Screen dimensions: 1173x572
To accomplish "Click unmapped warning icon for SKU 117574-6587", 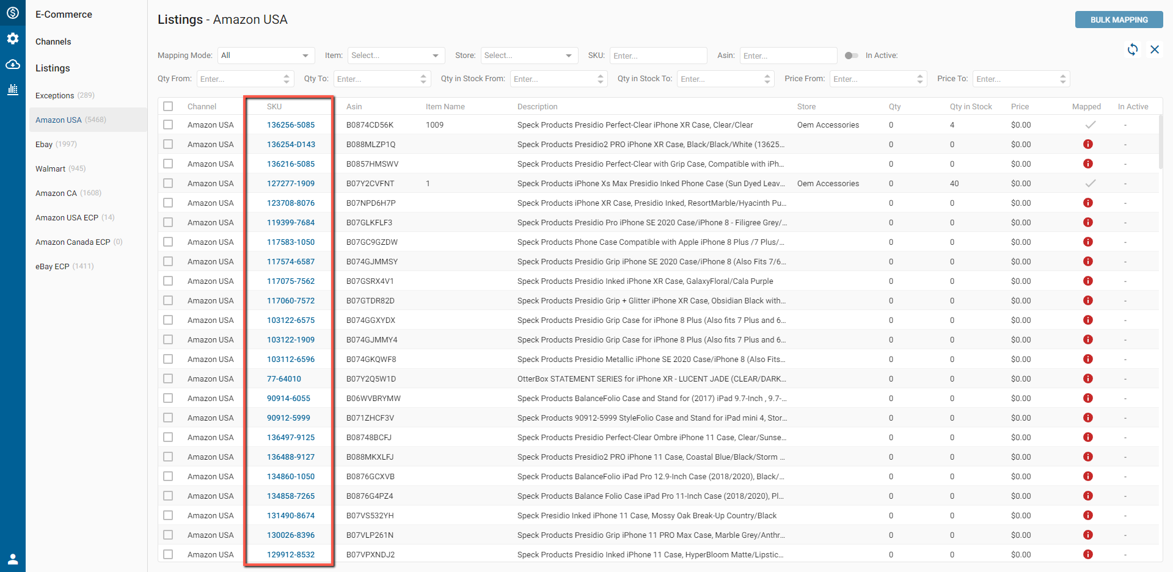I will point(1087,261).
